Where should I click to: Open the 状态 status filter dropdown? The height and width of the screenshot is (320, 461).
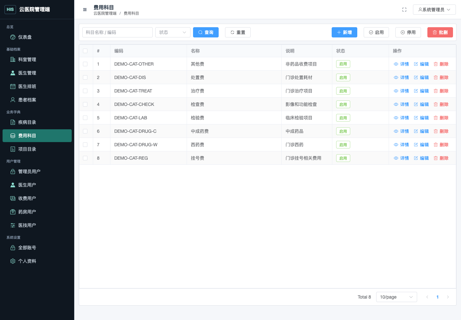pyautogui.click(x=173, y=32)
